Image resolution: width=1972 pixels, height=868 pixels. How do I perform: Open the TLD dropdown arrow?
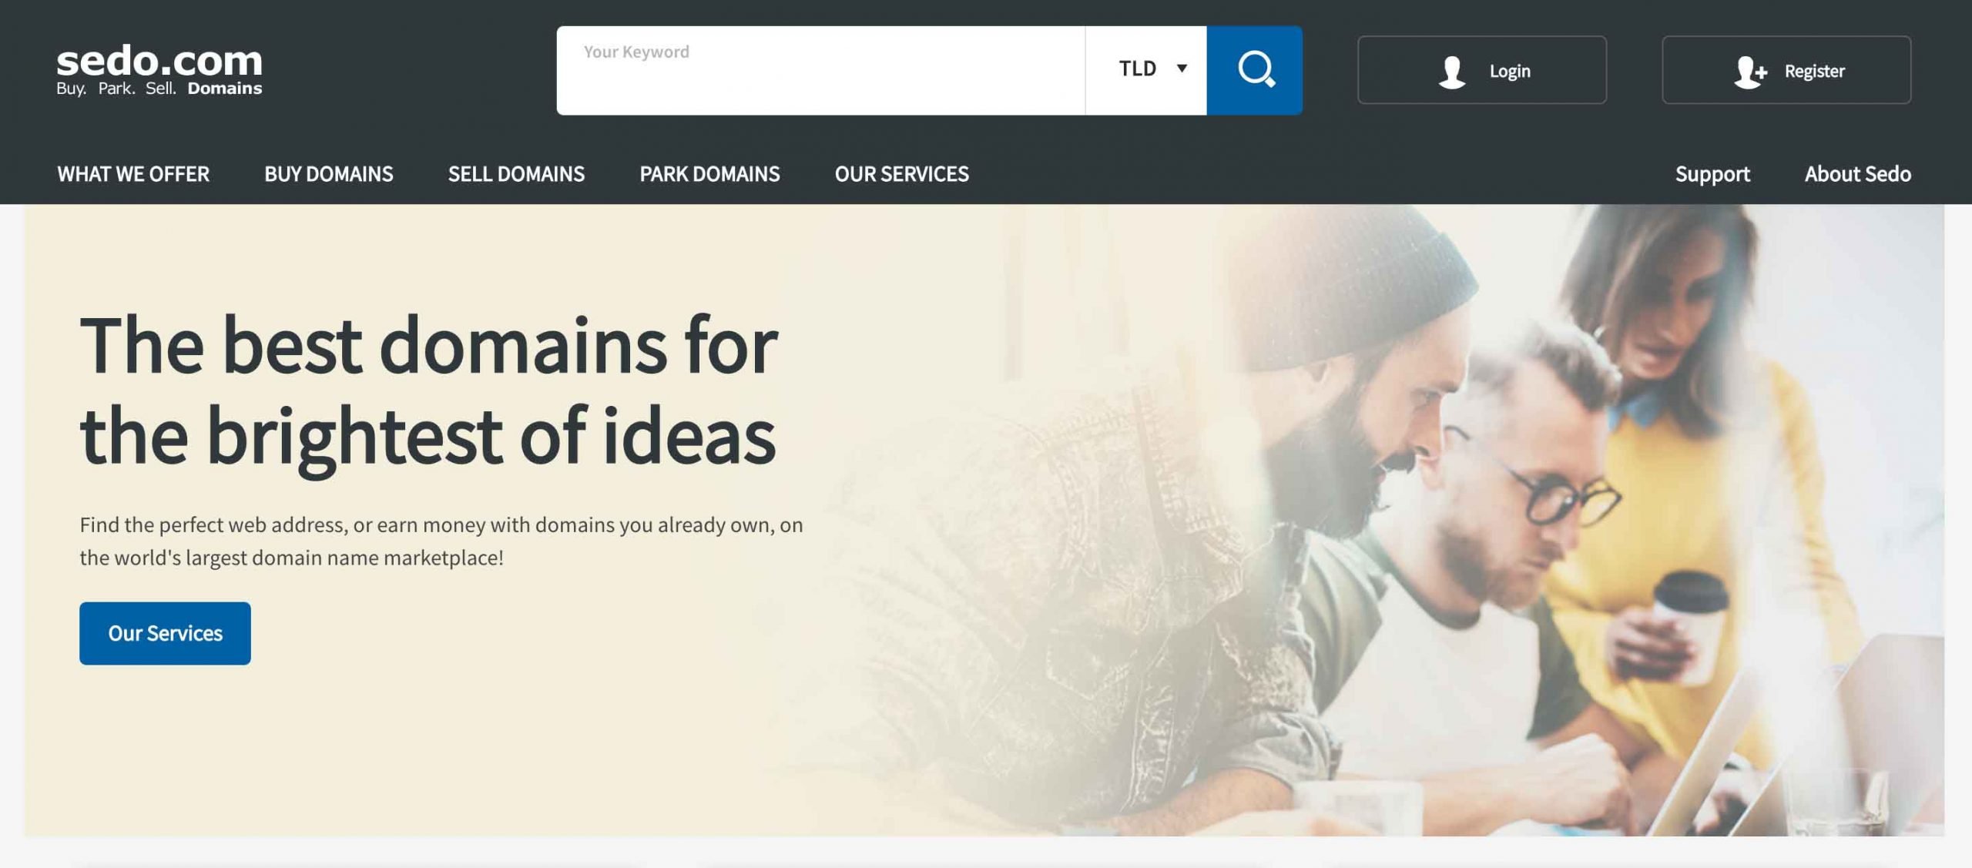pos(1182,69)
